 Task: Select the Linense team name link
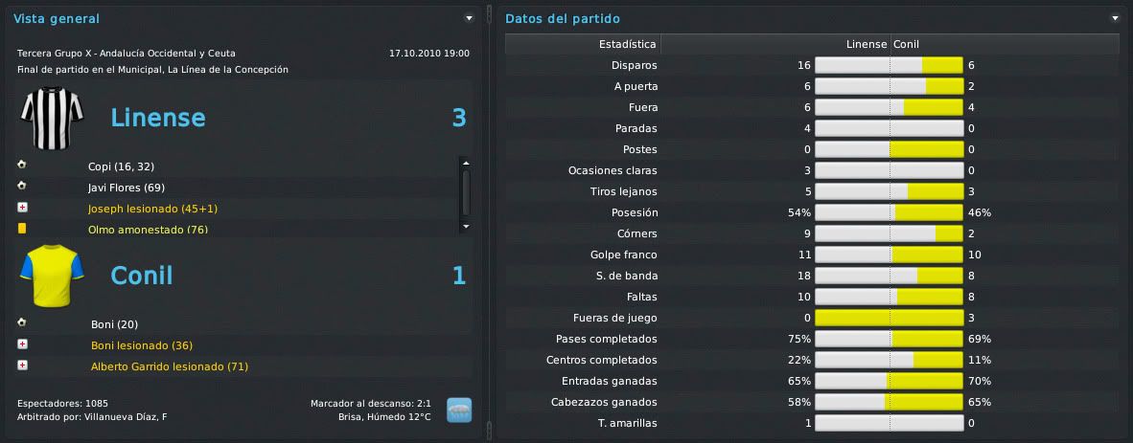157,118
